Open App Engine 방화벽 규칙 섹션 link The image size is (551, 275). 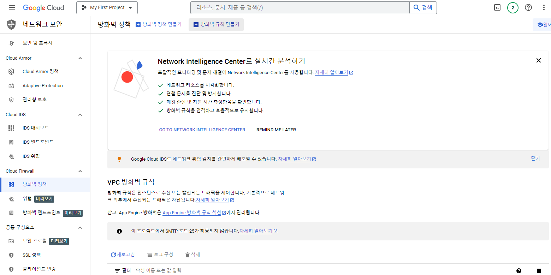click(x=194, y=213)
